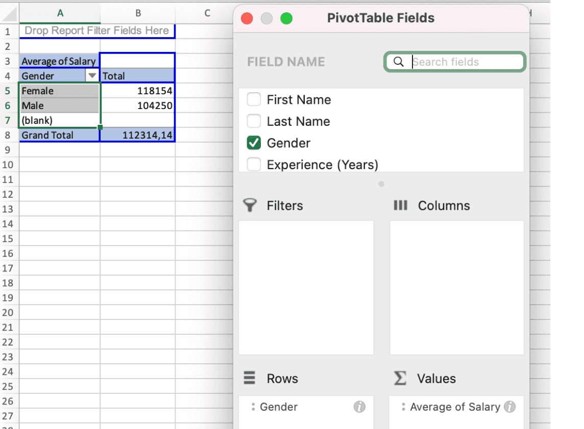This screenshot has width=584, height=429.
Task: Click the Rows area icon
Action: [x=249, y=378]
